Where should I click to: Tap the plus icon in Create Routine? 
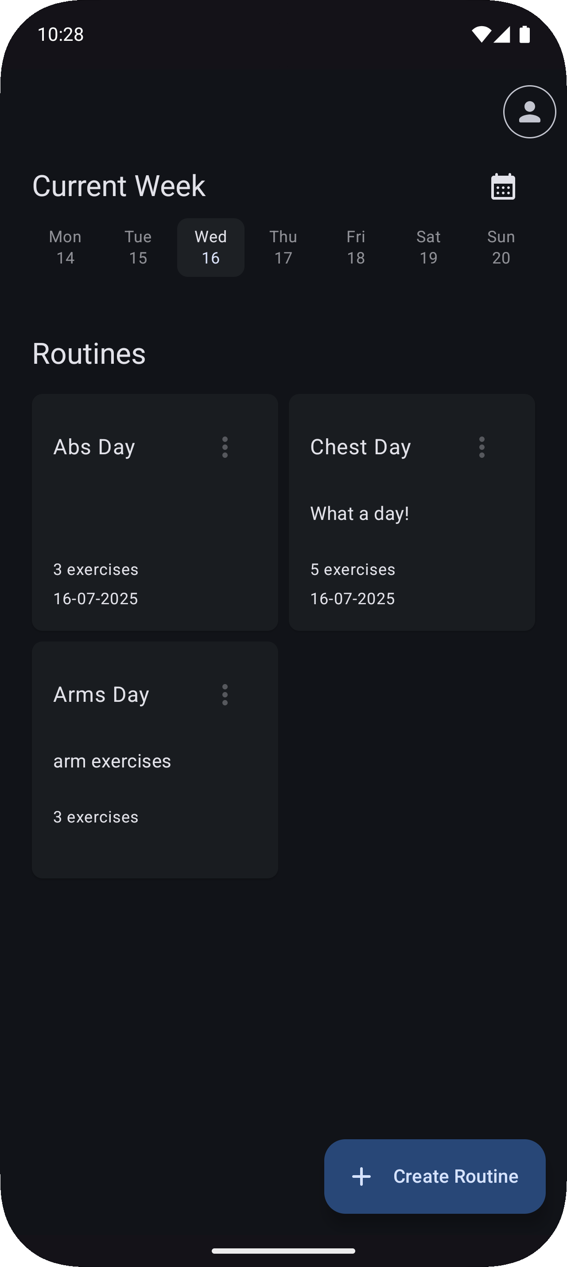point(361,1176)
